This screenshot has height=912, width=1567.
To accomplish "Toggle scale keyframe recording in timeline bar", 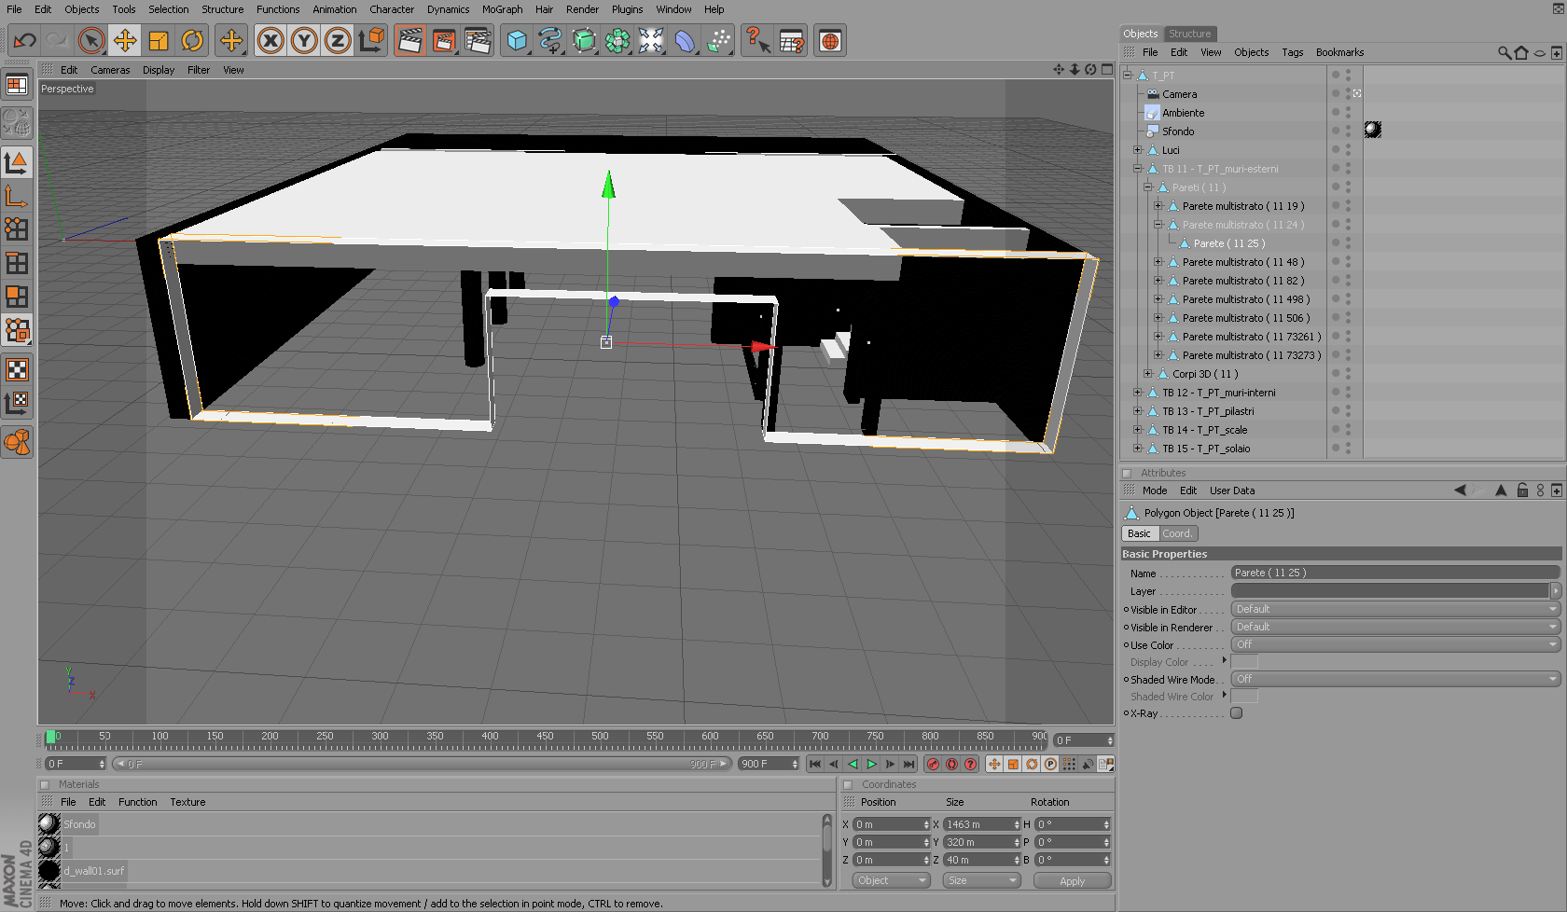I will (1014, 764).
